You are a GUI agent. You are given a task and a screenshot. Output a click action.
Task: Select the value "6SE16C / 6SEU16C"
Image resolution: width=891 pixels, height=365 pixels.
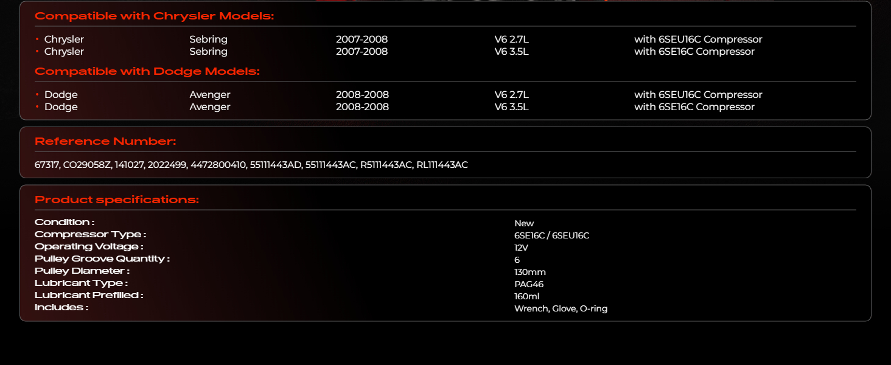(552, 236)
